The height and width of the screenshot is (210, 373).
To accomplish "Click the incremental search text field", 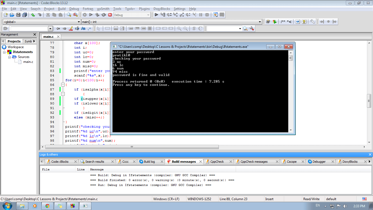I will click(29, 28).
